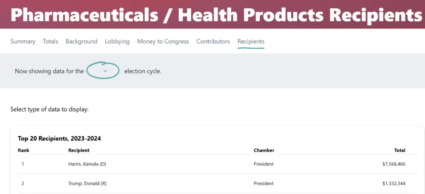425x194 pixels.
Task: Click the Top 20 Recipients, 2023-2024 heading
Action: 59,139
